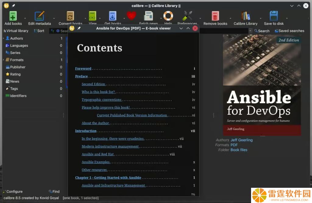Click the Get books icon

pyautogui.click(x=112, y=16)
